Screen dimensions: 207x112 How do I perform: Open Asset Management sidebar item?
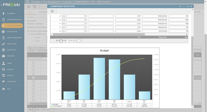(x=12, y=38)
